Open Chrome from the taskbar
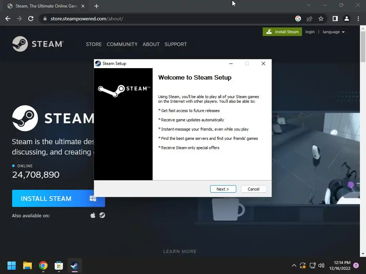The height and width of the screenshot is (274, 366). [x=43, y=265]
